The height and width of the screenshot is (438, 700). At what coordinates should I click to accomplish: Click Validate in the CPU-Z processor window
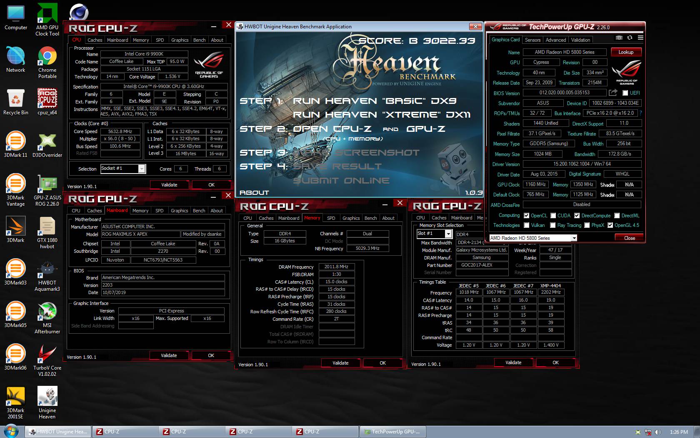click(169, 185)
